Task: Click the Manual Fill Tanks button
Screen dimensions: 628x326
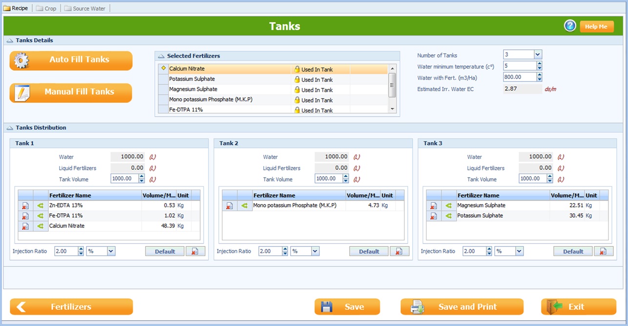Action: pyautogui.click(x=71, y=93)
